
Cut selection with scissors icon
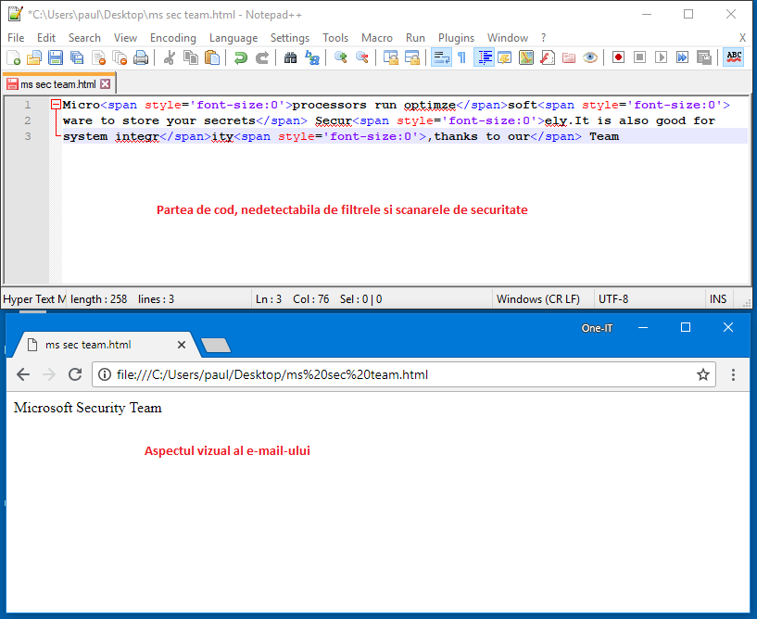point(170,58)
